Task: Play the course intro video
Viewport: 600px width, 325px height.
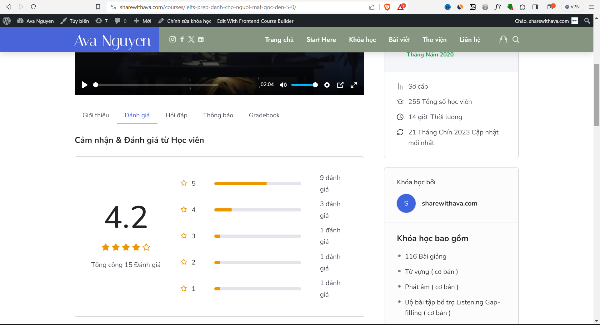Action: pos(84,85)
